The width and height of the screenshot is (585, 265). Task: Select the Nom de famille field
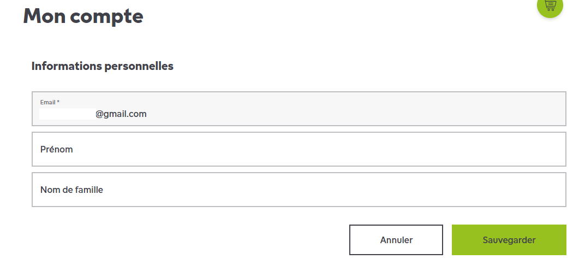click(x=299, y=190)
